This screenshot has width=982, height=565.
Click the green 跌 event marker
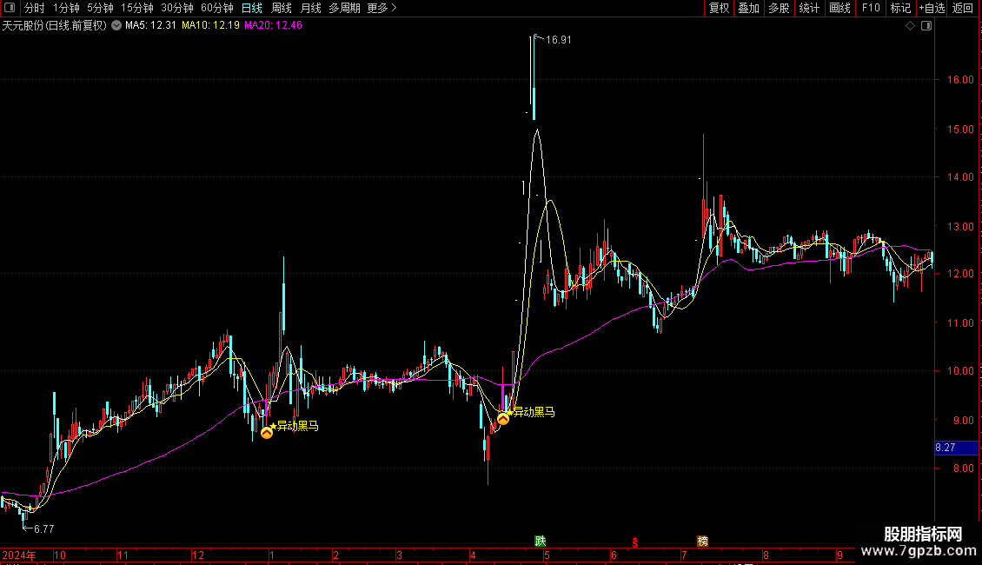point(540,541)
